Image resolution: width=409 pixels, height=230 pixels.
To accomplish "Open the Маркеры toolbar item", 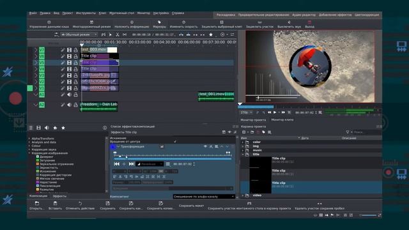I will [x=159, y=24].
